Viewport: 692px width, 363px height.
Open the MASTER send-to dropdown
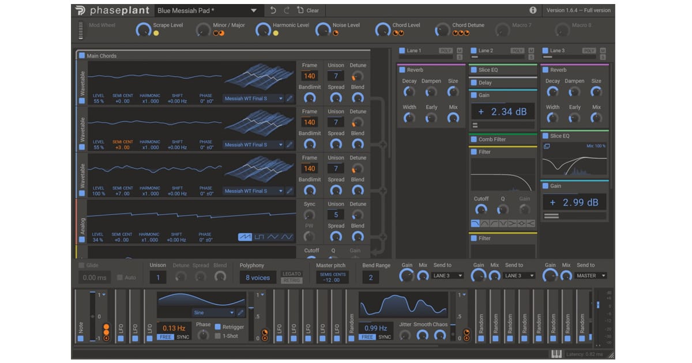pyautogui.click(x=590, y=276)
